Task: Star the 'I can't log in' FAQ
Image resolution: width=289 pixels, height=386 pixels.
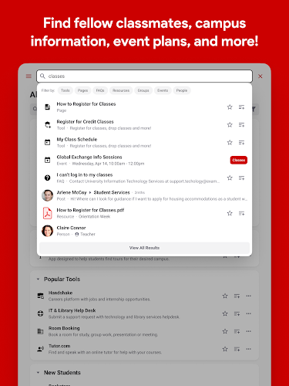Action: (x=230, y=178)
